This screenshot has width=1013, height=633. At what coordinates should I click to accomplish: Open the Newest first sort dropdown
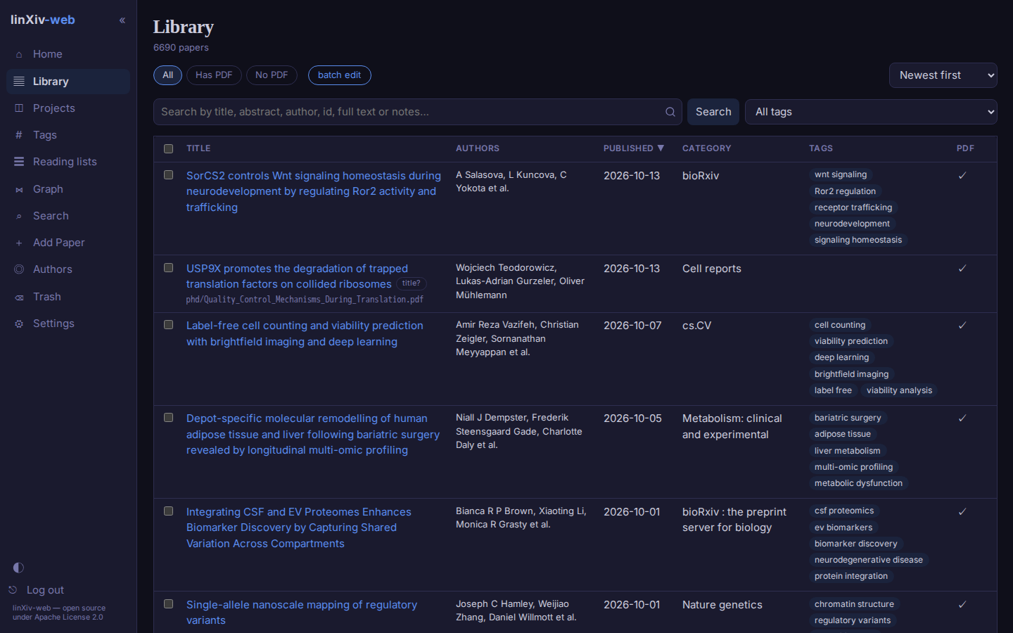coord(943,75)
